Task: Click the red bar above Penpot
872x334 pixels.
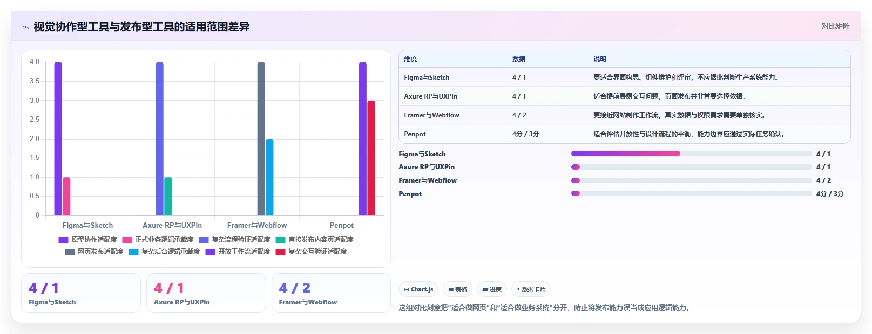Action: [371, 158]
